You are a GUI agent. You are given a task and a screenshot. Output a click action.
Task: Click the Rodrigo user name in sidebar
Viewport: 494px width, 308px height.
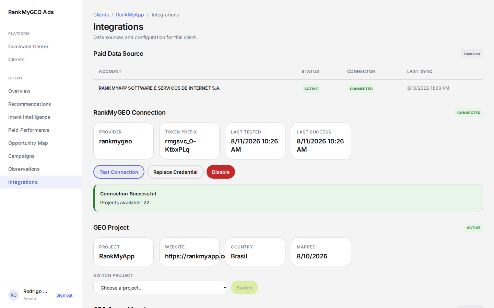pyautogui.click(x=35, y=291)
